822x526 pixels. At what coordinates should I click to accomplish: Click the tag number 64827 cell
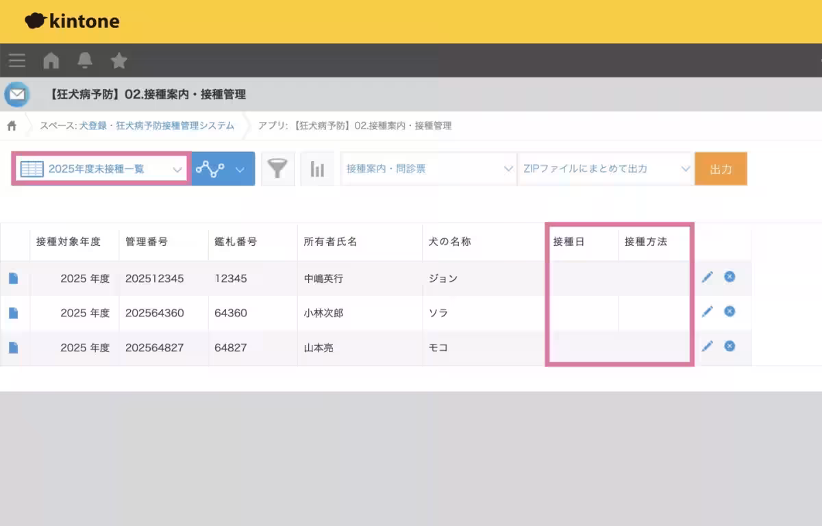[x=231, y=348]
